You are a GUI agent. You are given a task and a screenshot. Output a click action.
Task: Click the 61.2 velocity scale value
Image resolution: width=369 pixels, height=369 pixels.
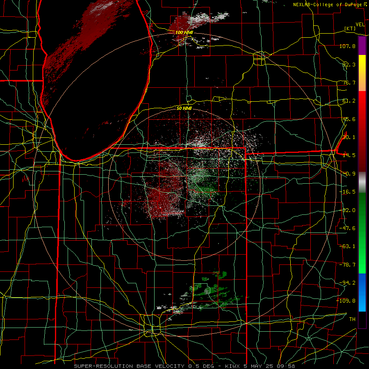pos(349,101)
